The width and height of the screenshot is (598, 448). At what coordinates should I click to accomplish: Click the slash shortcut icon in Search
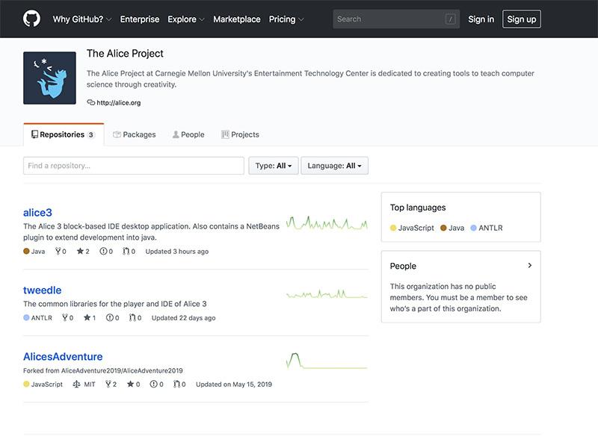click(x=451, y=19)
